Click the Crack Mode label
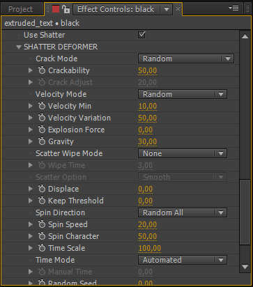253x287 pixels. [x=56, y=59]
